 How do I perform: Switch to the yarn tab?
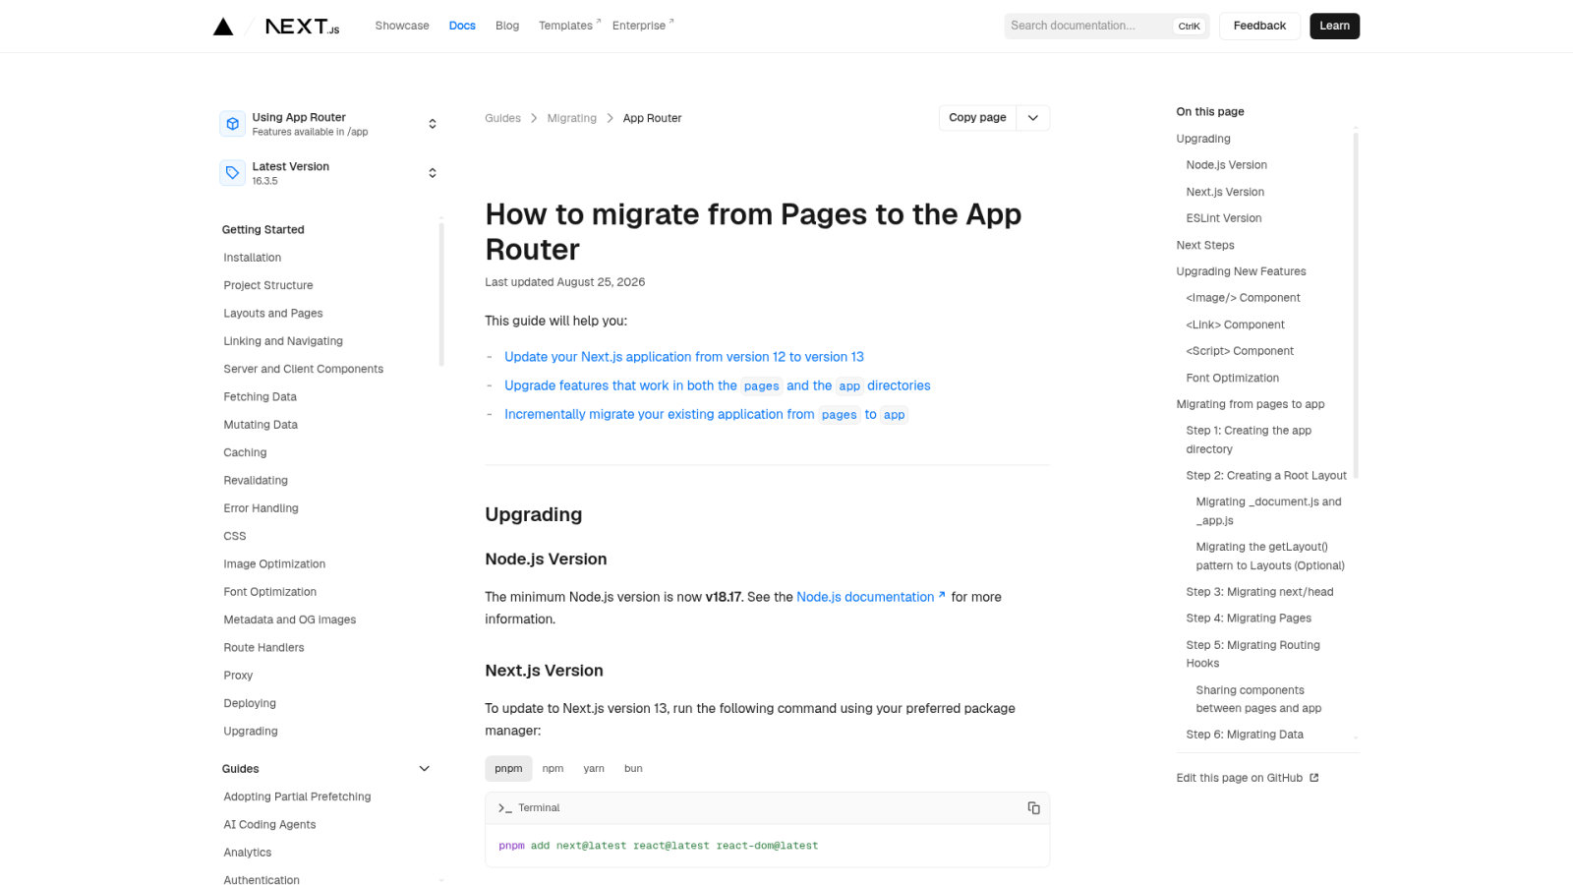coord(594,769)
